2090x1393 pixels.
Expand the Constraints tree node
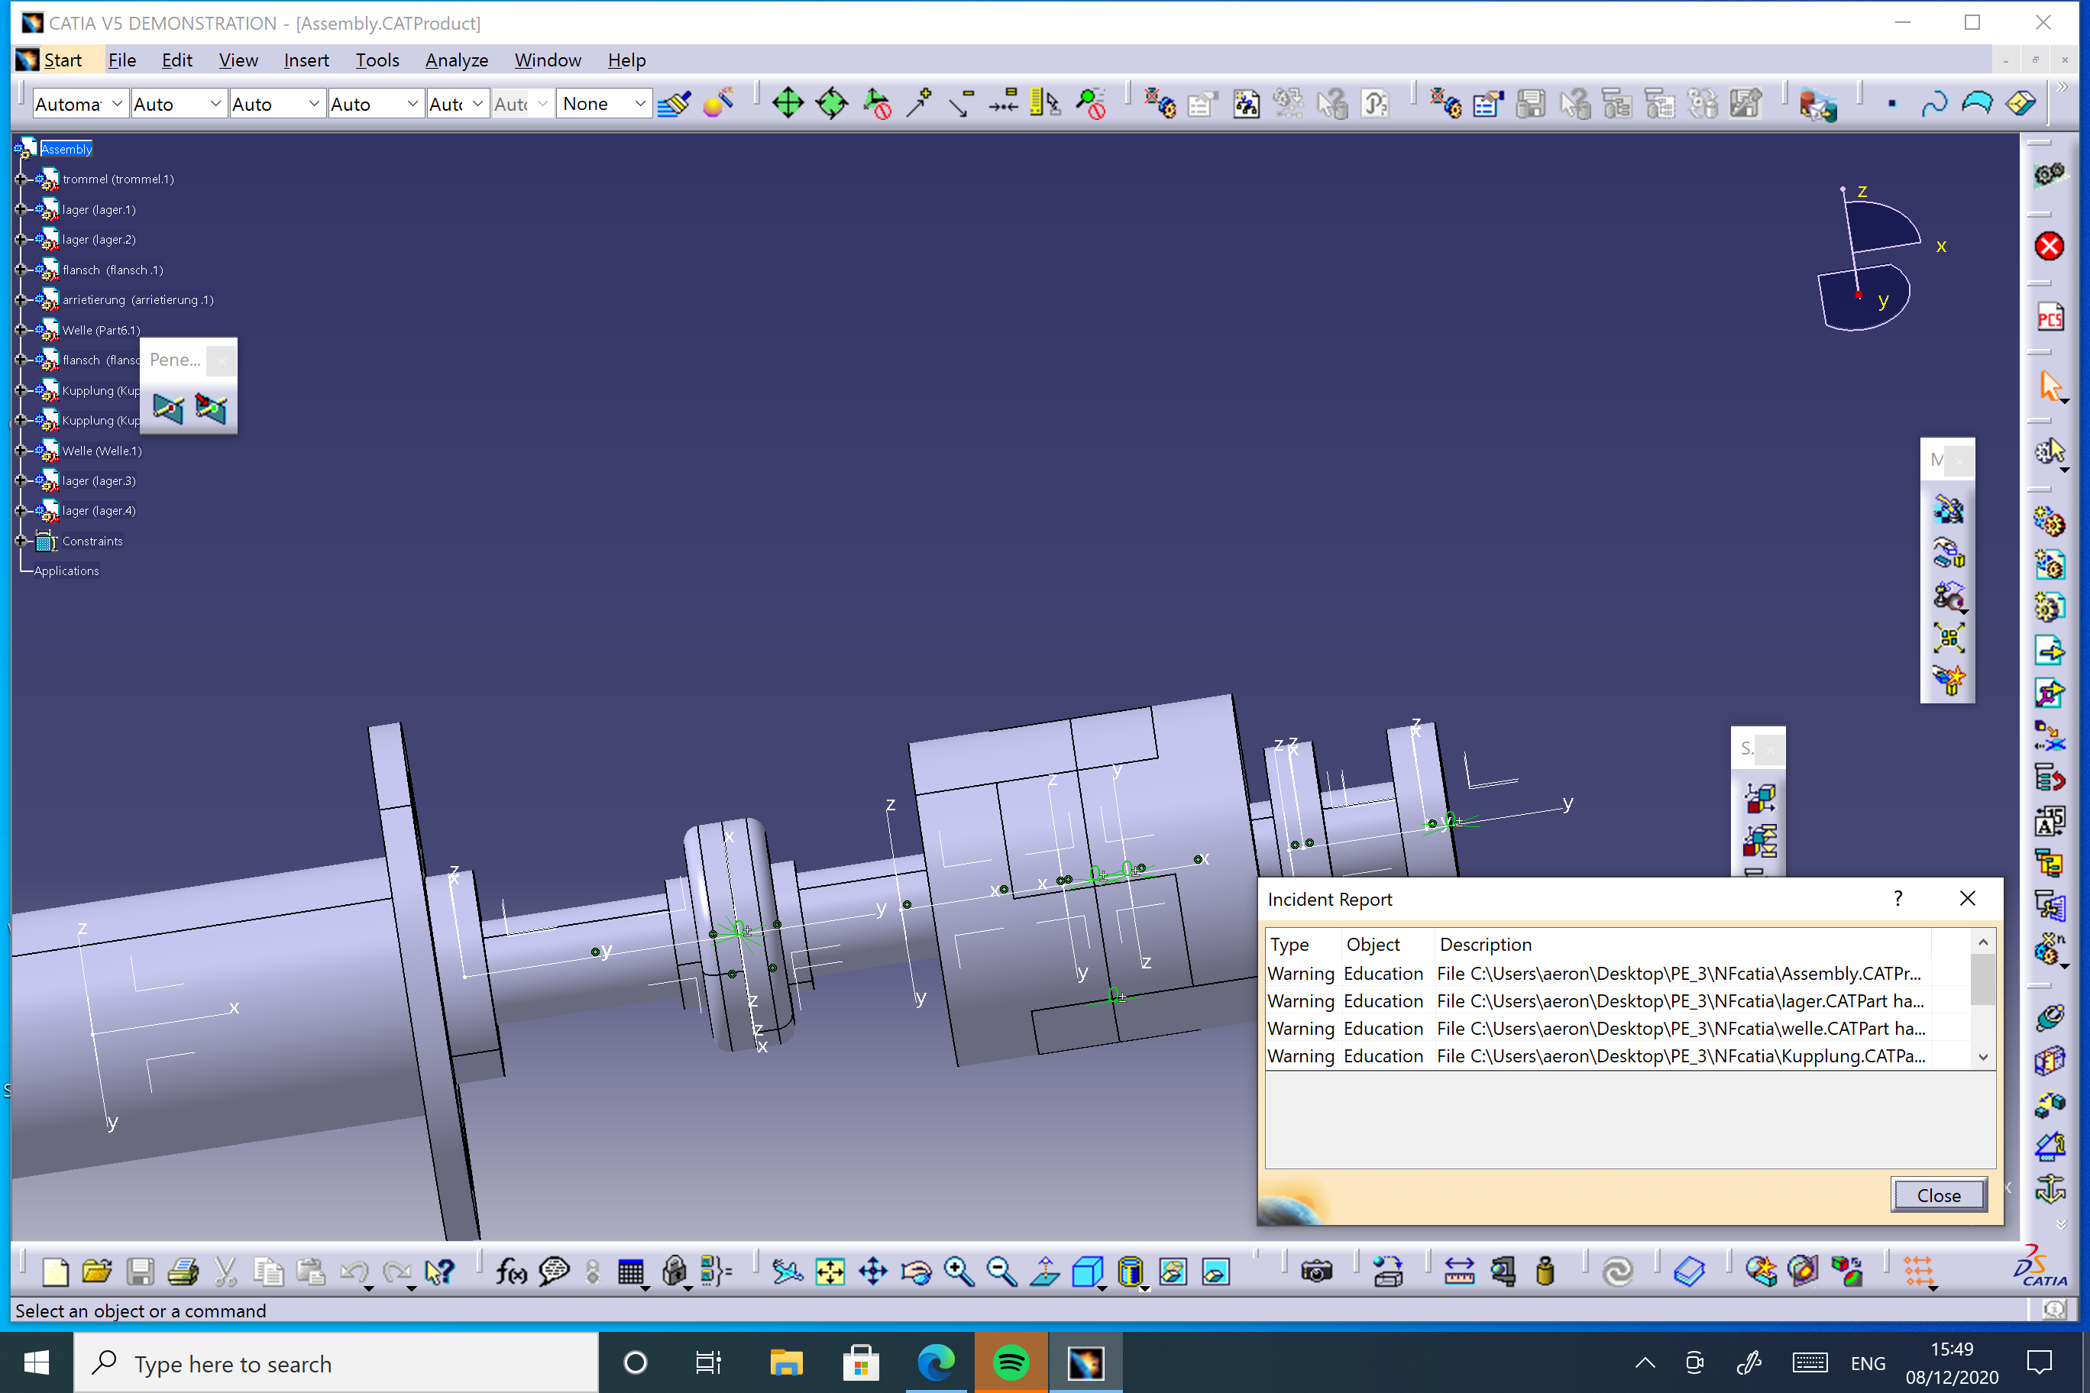coord(21,540)
